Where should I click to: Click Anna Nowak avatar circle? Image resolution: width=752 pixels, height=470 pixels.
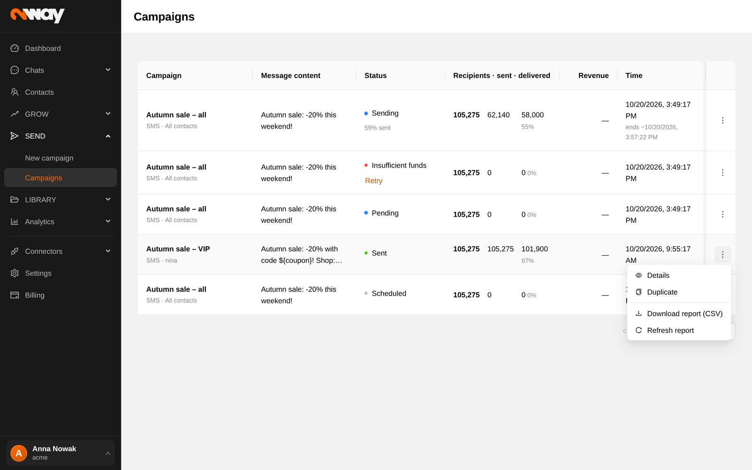(19, 453)
